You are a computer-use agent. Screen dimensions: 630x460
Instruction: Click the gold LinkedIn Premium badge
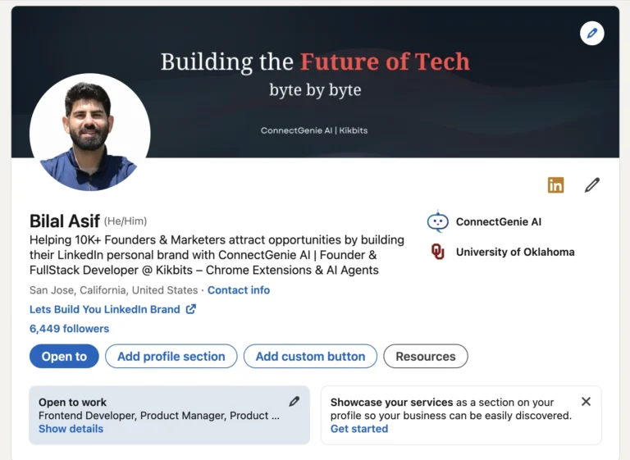coord(555,185)
